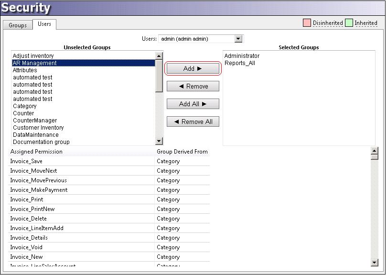
Task: Click permissions list scroll up arrow
Action: tap(374, 151)
